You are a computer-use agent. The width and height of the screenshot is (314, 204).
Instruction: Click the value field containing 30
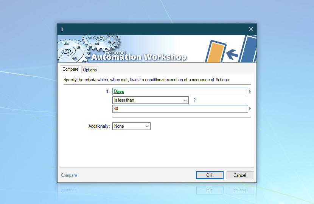[180, 109]
